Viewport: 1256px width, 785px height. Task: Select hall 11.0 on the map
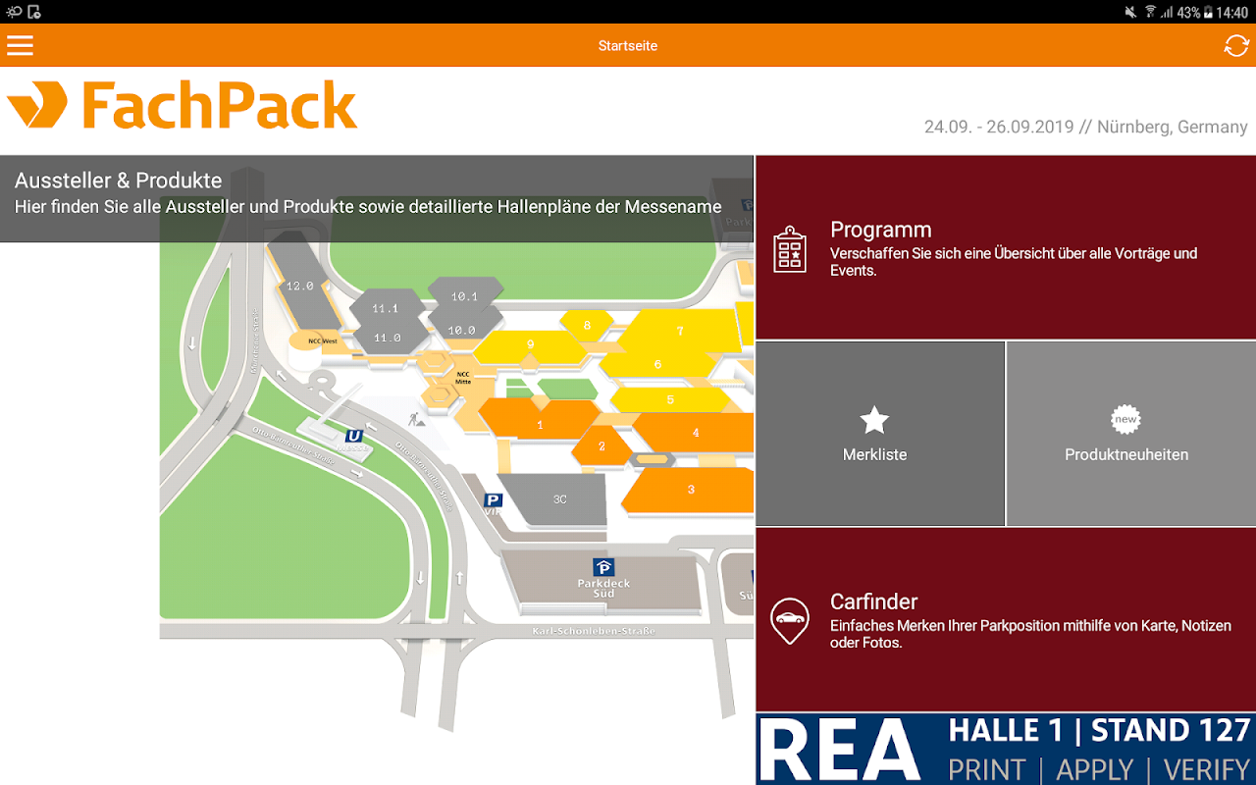[x=386, y=339]
